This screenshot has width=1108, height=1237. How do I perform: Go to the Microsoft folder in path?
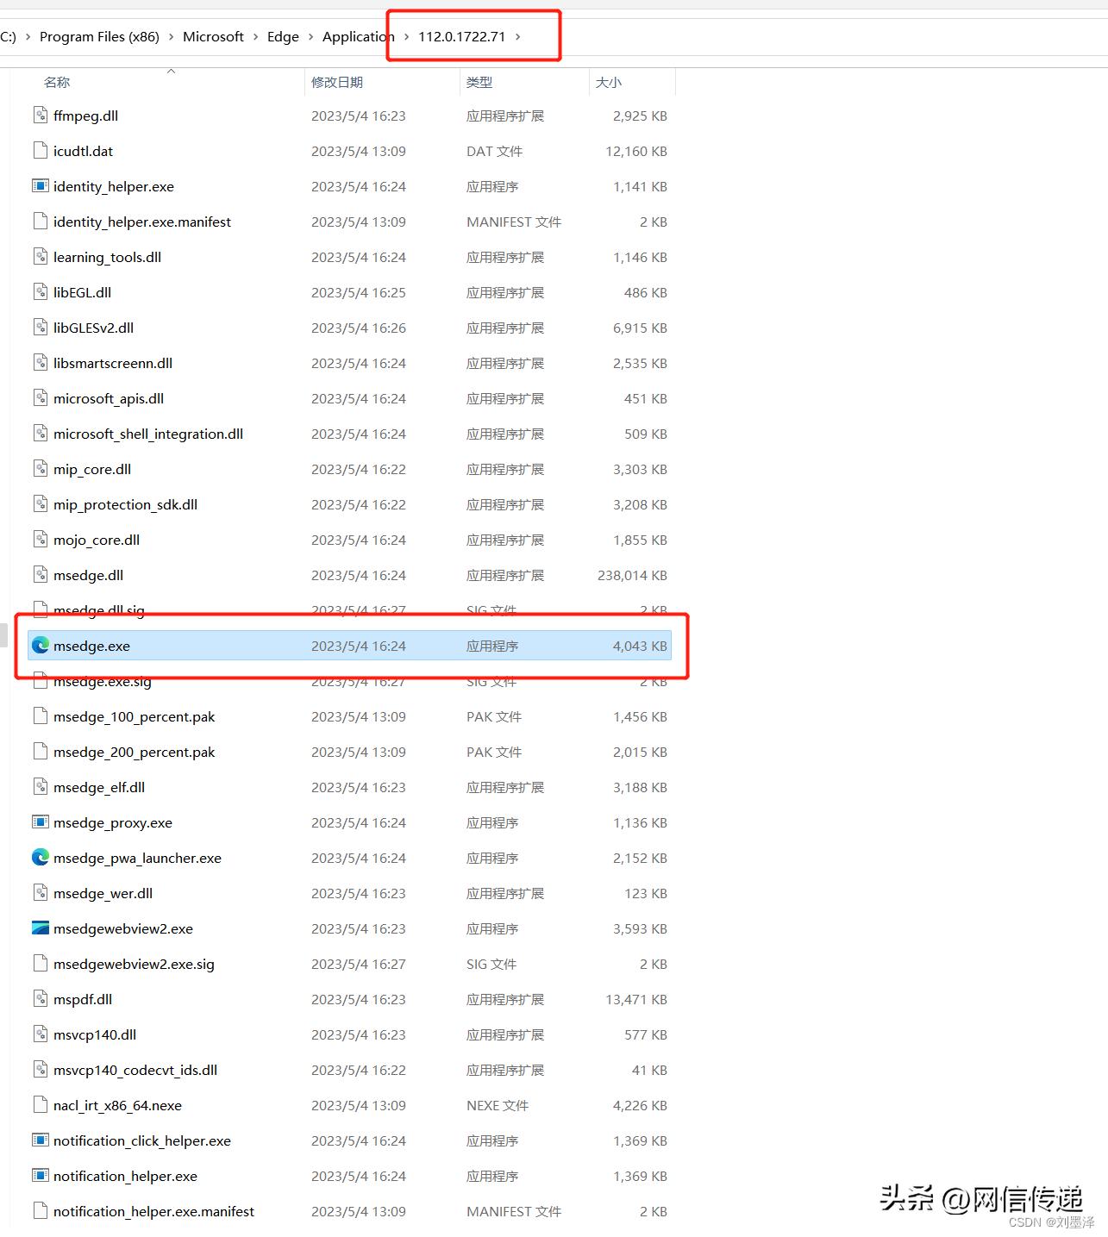(x=213, y=36)
